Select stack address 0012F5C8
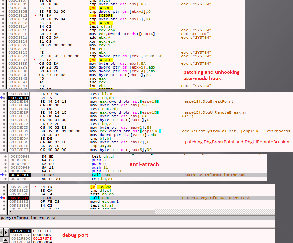Viewport: 293px width, 243px height. pyautogui.click(x=20, y=231)
